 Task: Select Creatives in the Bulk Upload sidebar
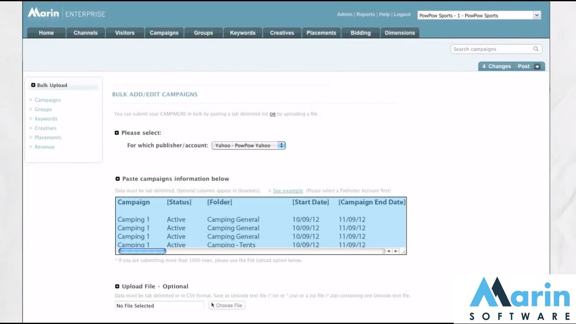(45, 128)
